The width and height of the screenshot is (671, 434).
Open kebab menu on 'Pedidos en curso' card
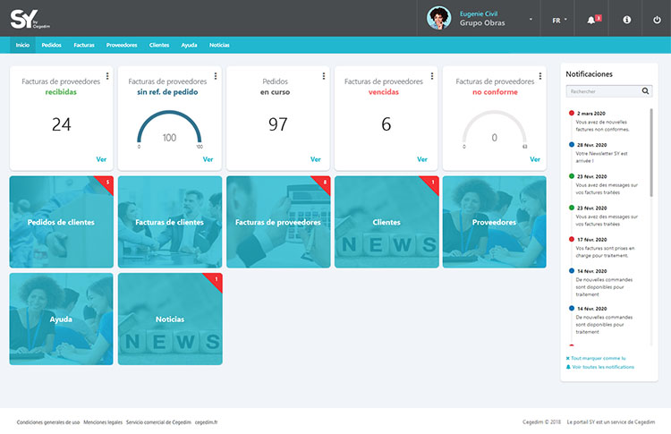point(324,76)
